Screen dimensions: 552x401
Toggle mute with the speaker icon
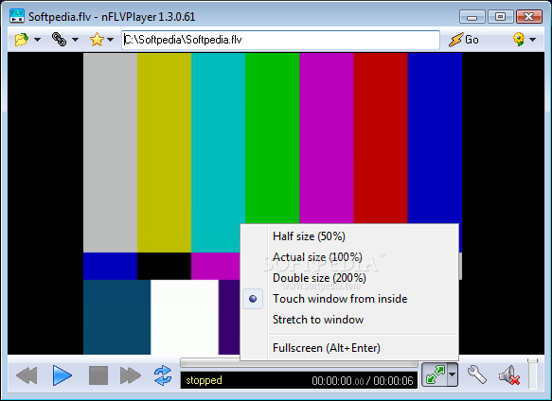[x=509, y=375]
